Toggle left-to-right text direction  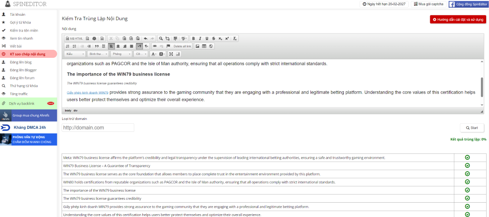(x=139, y=46)
